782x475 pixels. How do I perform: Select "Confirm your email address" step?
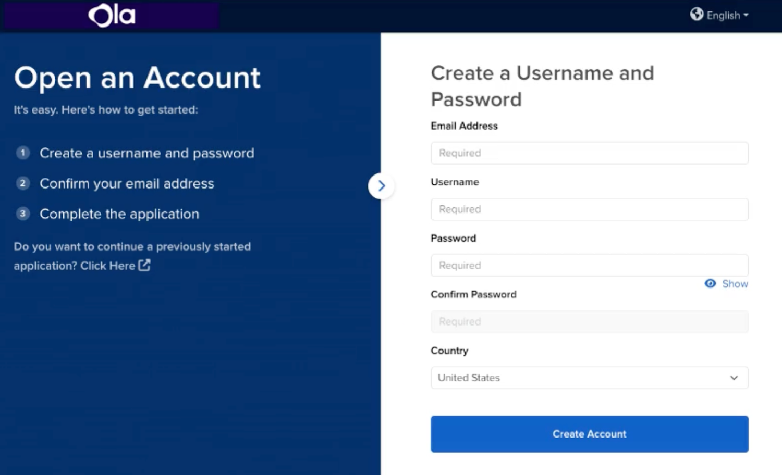coord(127,184)
